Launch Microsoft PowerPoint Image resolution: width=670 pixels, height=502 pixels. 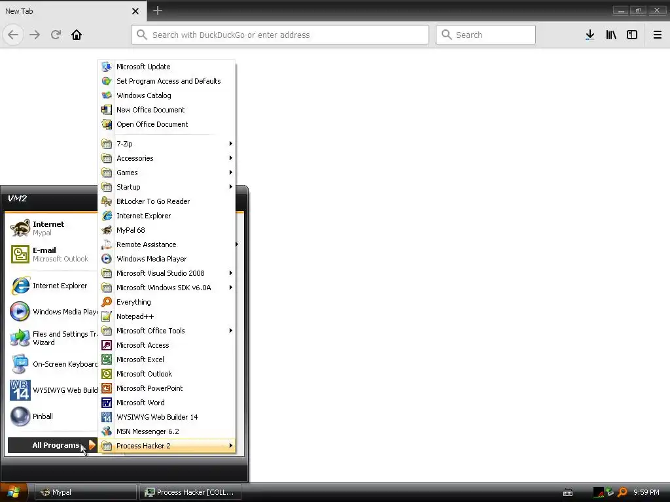point(167,388)
